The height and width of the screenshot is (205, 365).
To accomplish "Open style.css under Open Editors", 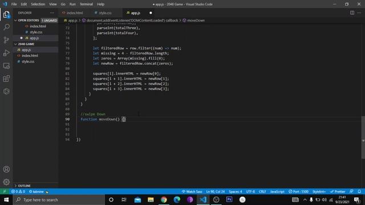I will pos(35,32).
